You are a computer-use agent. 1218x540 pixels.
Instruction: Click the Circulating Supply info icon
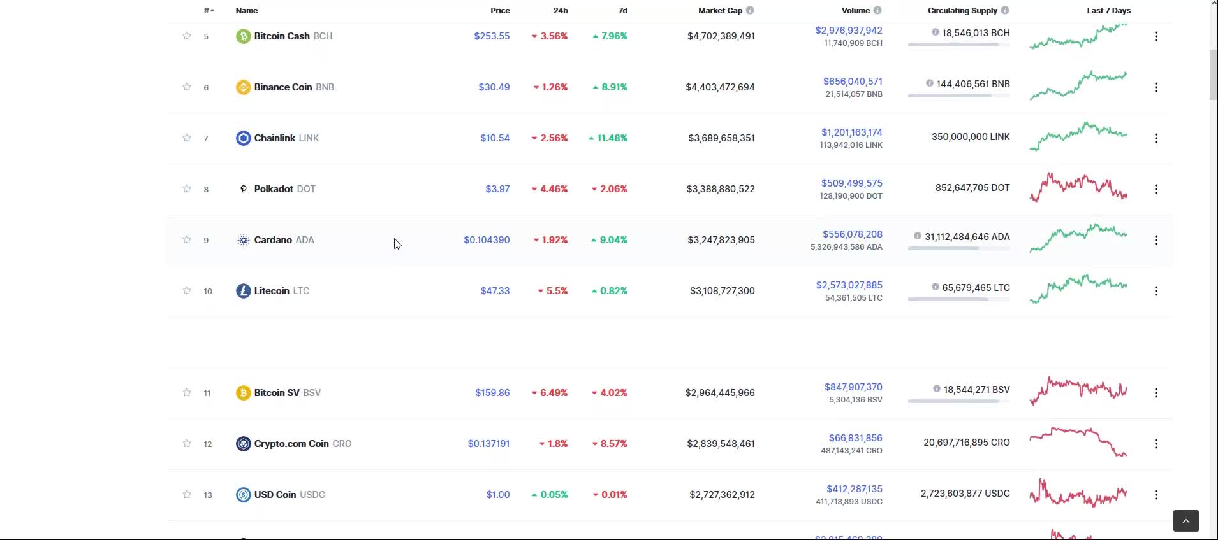[x=1005, y=10]
